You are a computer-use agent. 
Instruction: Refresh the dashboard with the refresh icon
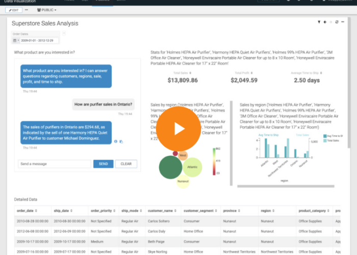coord(337,22)
